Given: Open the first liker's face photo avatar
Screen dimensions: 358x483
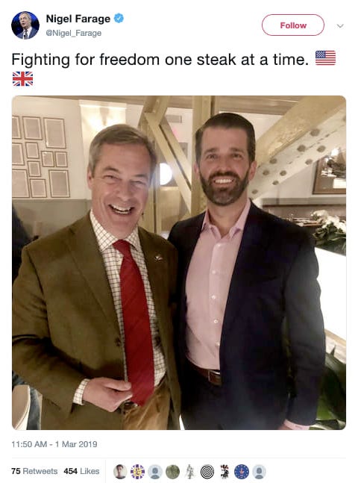Looking at the screenshot, I should click(120, 471).
